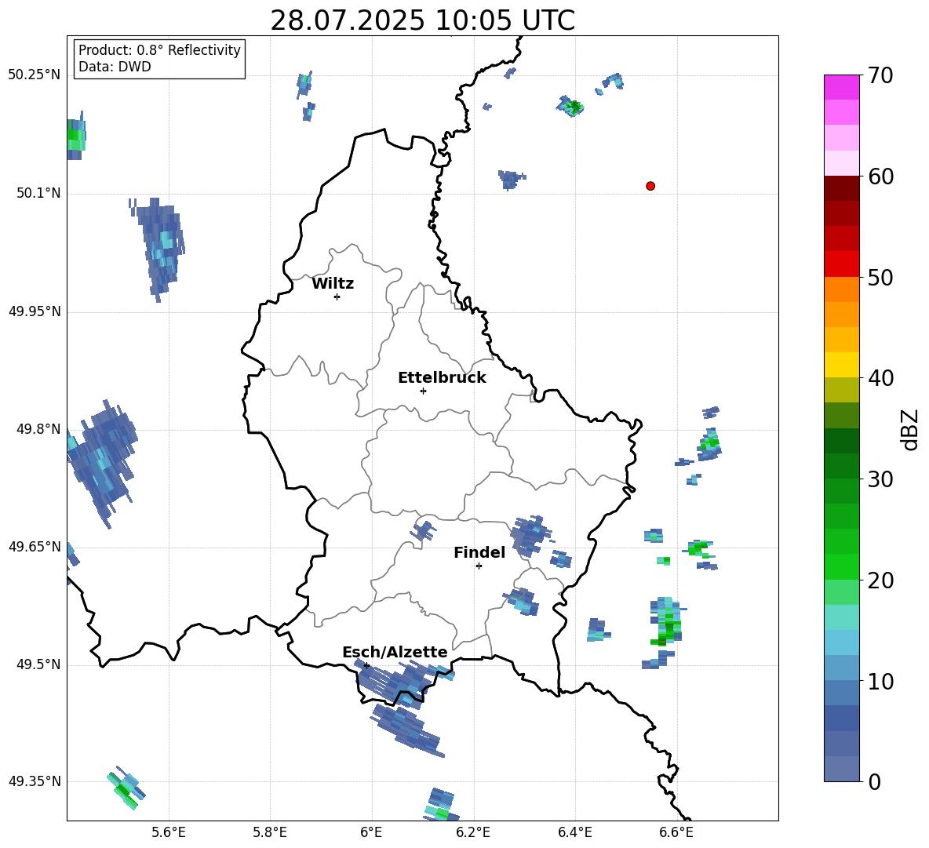Click the Wiltz station label
The height and width of the screenshot is (848, 929).
pyautogui.click(x=333, y=284)
